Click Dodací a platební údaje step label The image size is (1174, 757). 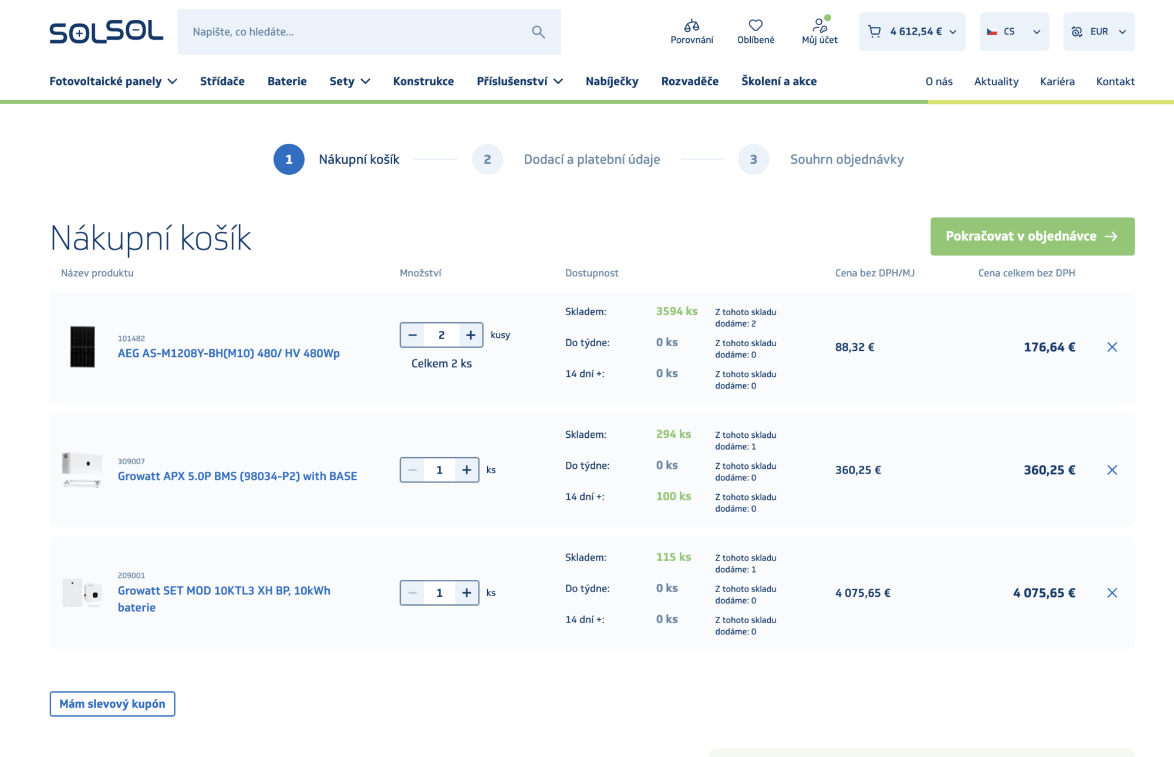(x=592, y=160)
